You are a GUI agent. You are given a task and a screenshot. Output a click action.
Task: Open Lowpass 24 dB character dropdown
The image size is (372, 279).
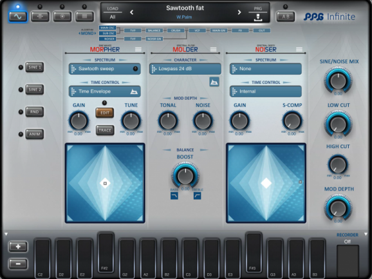[185, 69]
